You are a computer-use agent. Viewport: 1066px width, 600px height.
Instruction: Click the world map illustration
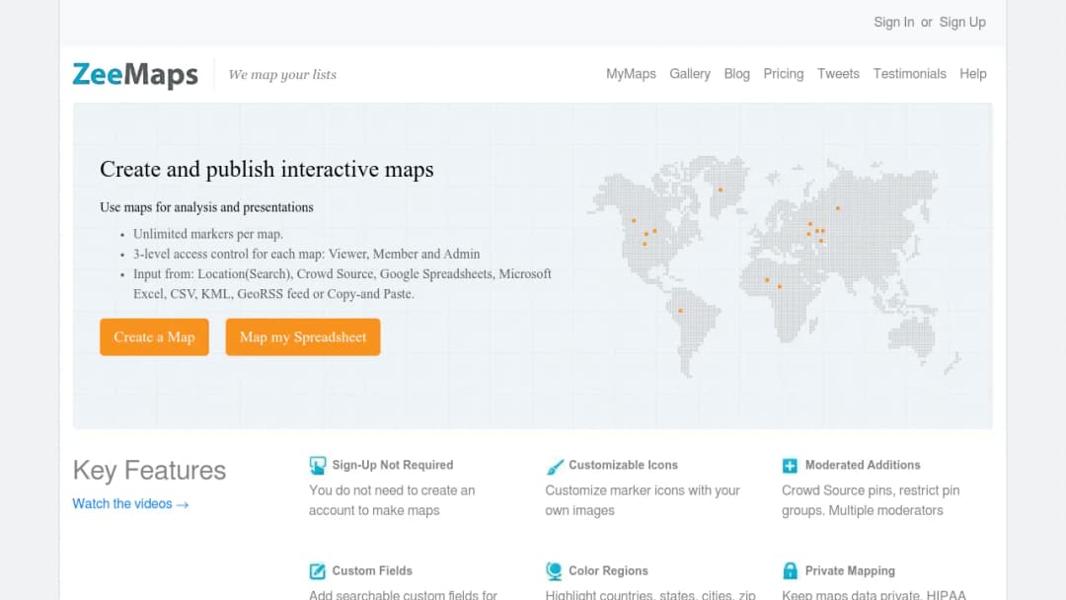coord(773,266)
